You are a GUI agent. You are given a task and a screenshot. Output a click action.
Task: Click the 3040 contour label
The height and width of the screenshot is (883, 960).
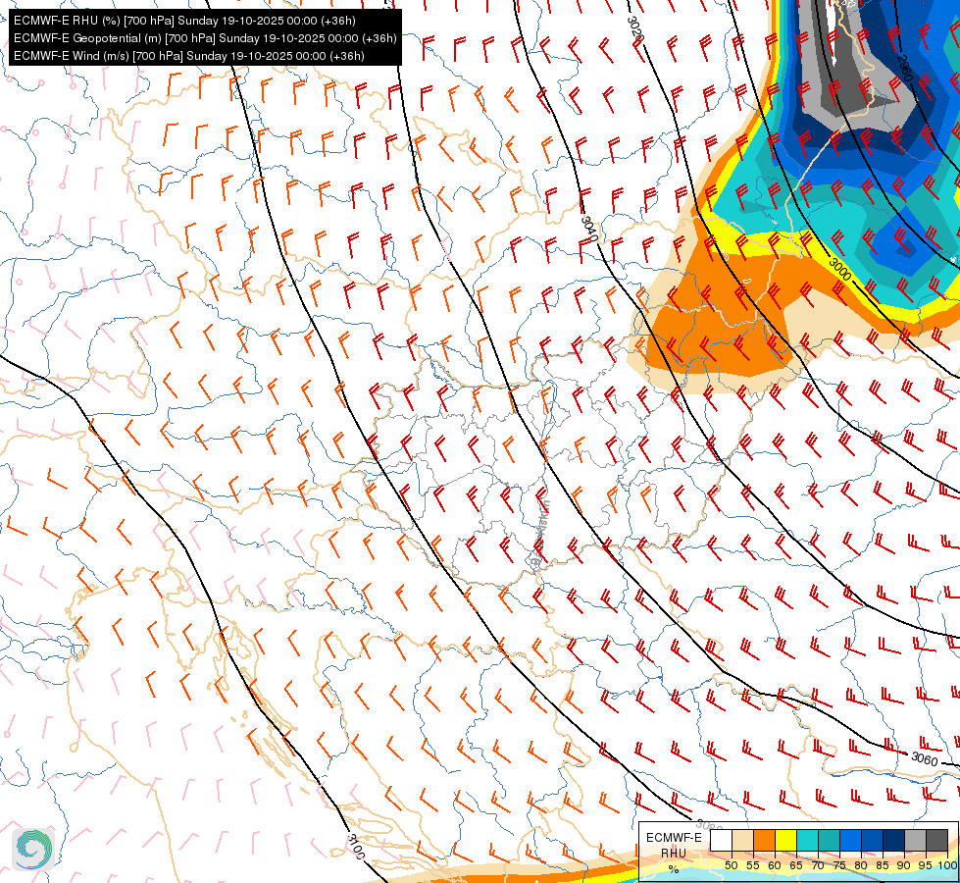click(x=589, y=228)
